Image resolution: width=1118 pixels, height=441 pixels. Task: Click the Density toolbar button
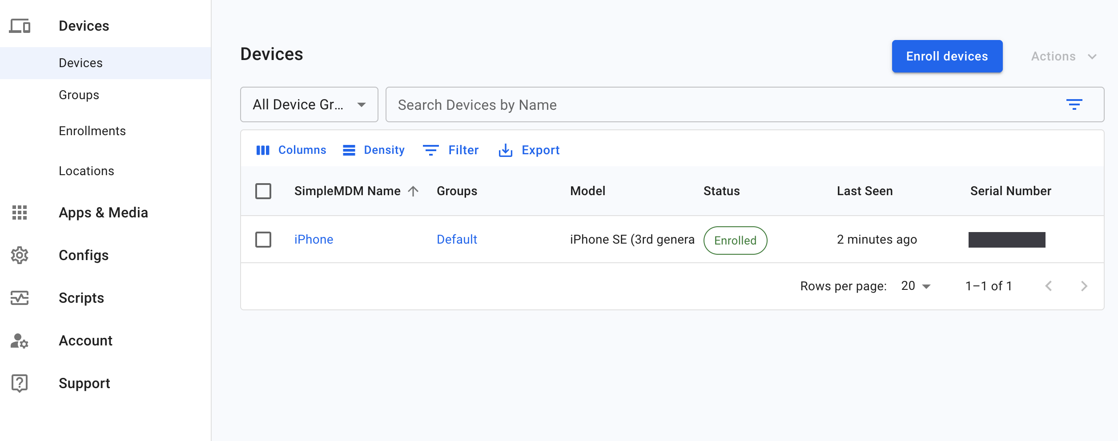374,150
